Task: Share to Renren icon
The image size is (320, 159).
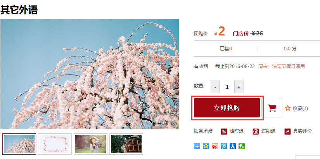Action: tap(233, 146)
